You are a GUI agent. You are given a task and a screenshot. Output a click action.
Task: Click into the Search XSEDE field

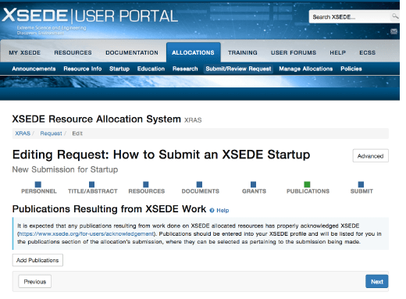(x=350, y=17)
